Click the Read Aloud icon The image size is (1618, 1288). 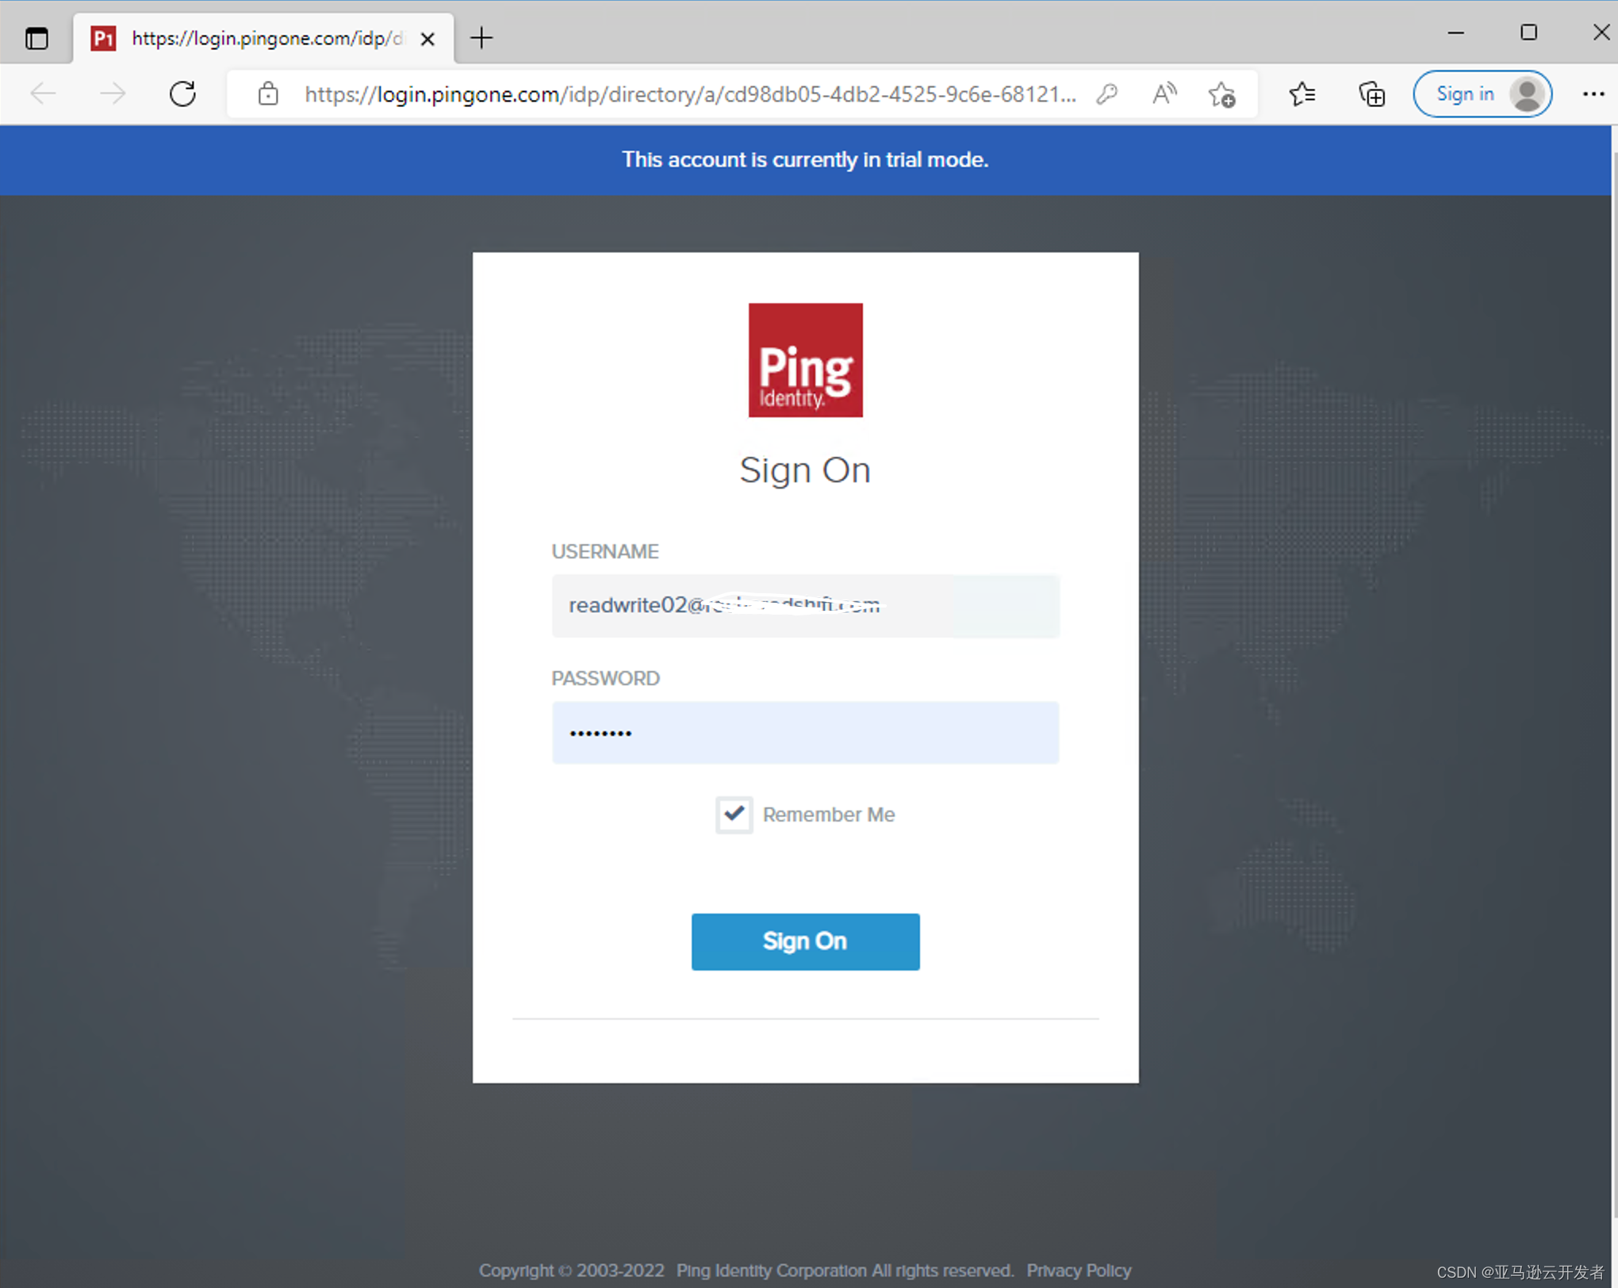(1164, 94)
